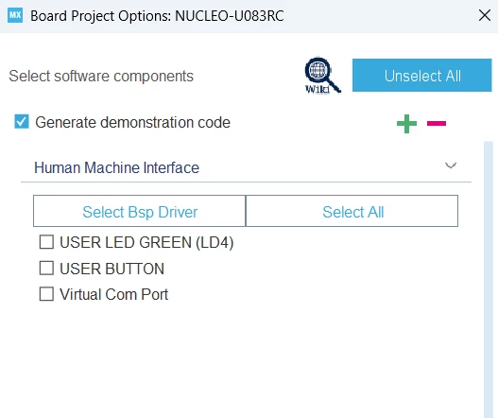Toggle Generate demonstration code checkbox
Image resolution: width=498 pixels, height=418 pixels.
click(22, 122)
